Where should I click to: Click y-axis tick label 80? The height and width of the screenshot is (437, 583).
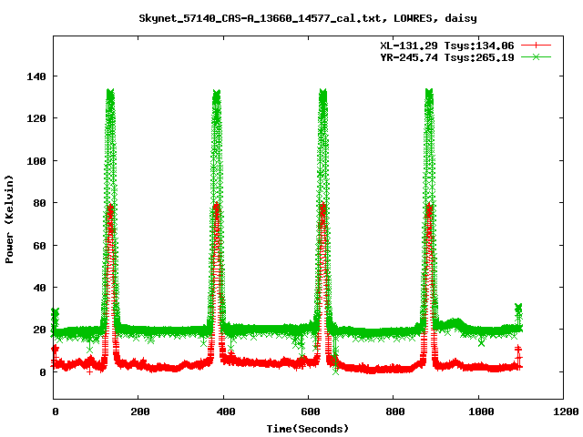(x=39, y=203)
